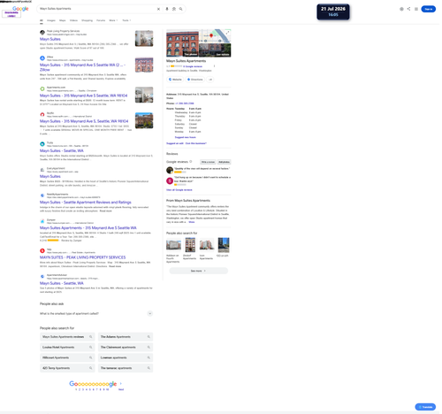Switch to the Shopping tab
Viewport: 442px width, 414px height.
tap(88, 20)
